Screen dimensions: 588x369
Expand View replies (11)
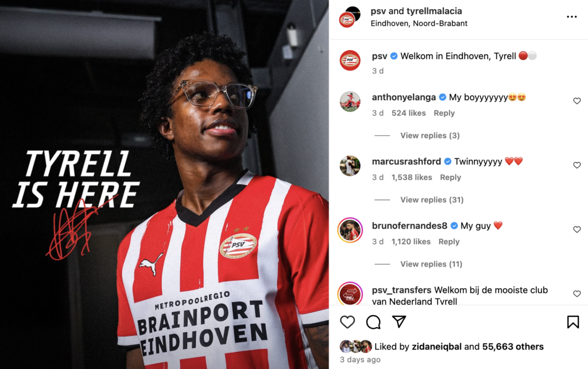(x=431, y=264)
